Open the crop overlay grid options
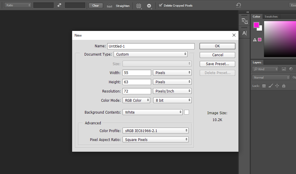The height and width of the screenshot is (174, 296). click(139, 6)
